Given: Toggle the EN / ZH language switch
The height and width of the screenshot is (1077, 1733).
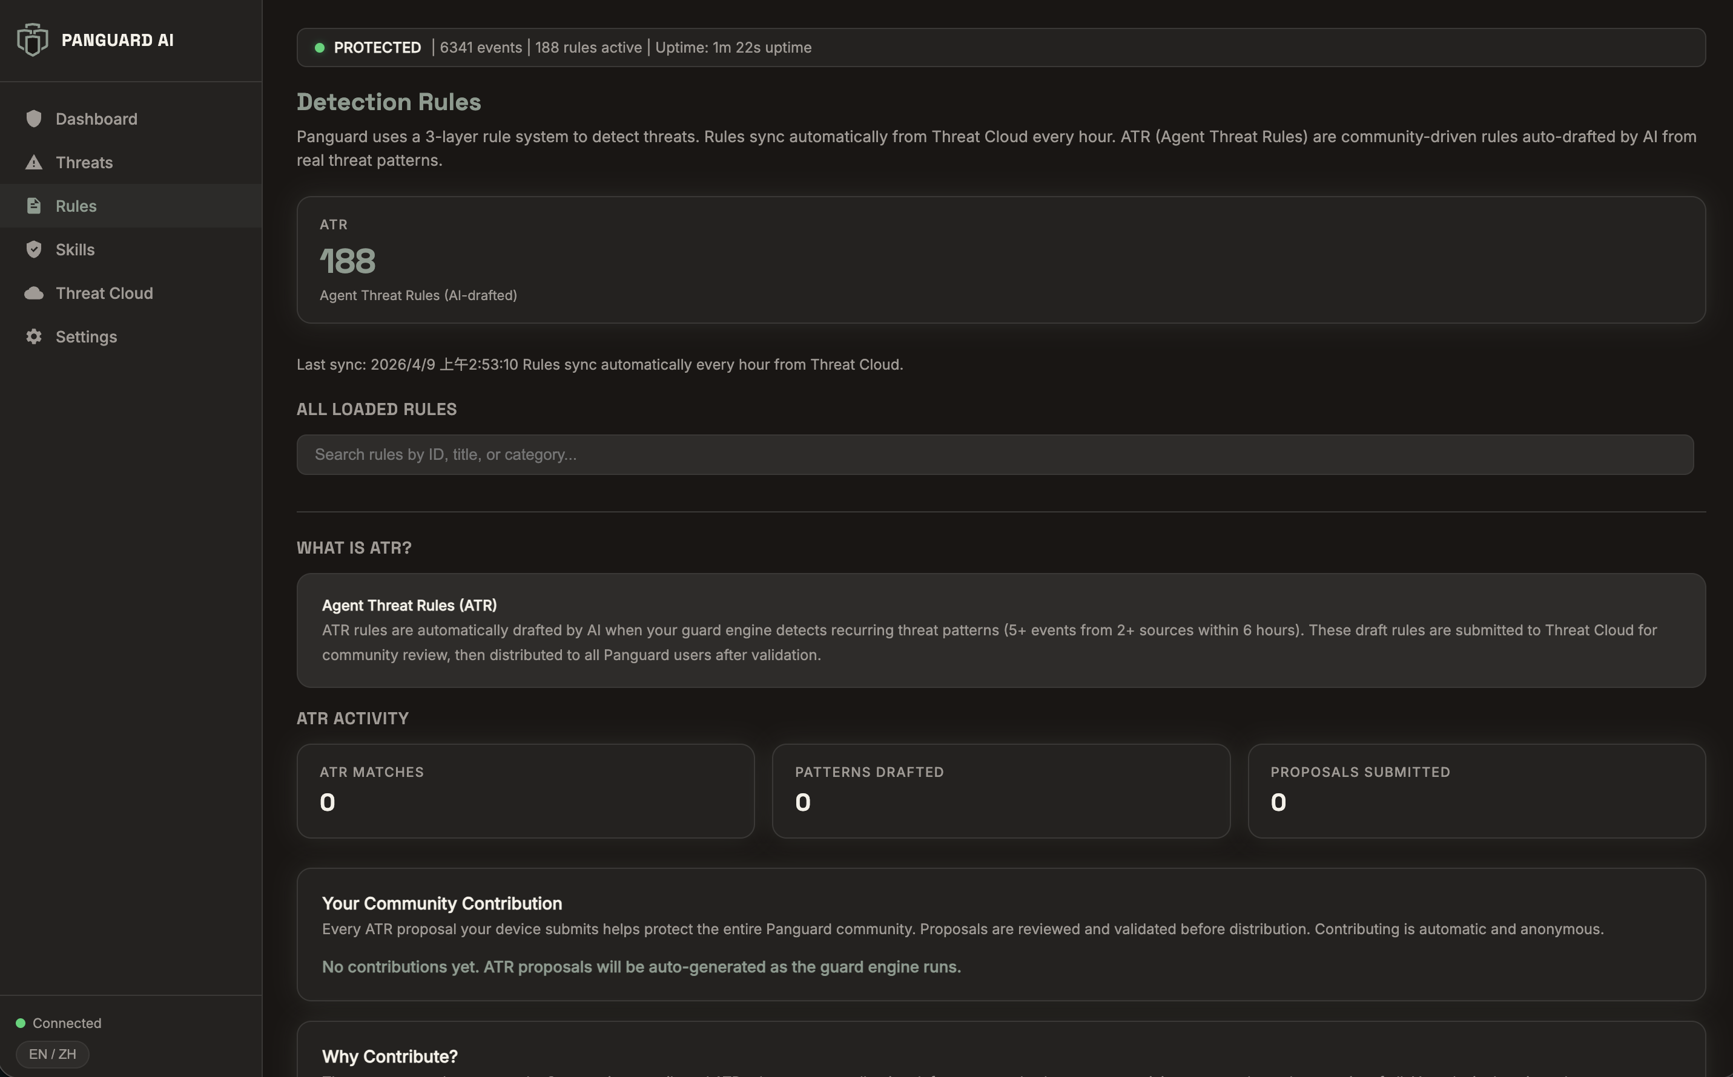Looking at the screenshot, I should coord(53,1054).
